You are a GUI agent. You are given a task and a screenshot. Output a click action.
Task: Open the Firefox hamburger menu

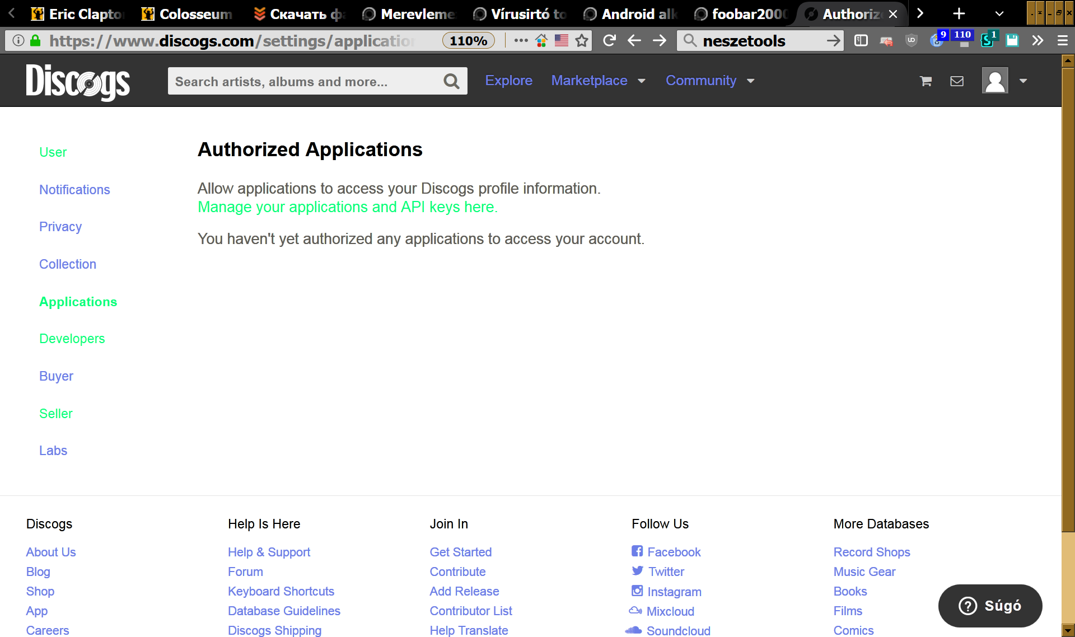pos(1062,41)
